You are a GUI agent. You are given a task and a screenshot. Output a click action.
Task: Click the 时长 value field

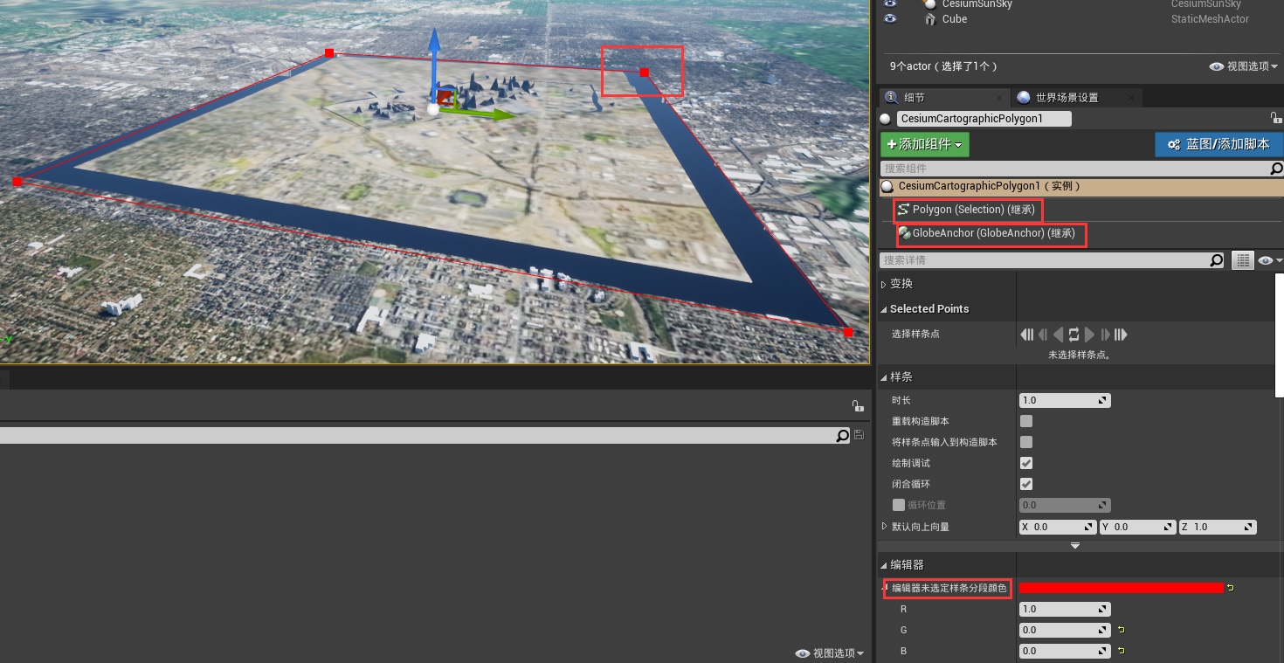coord(1065,400)
